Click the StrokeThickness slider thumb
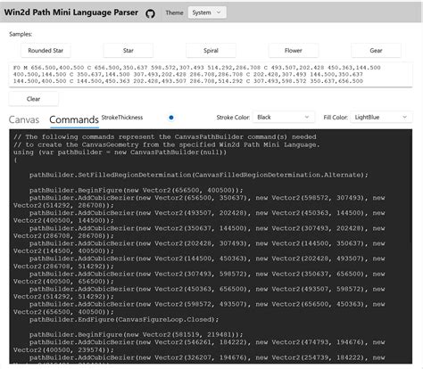Image resolution: width=423 pixels, height=369 pixels. point(171,118)
